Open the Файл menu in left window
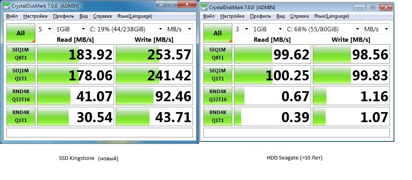 [x=12, y=16]
